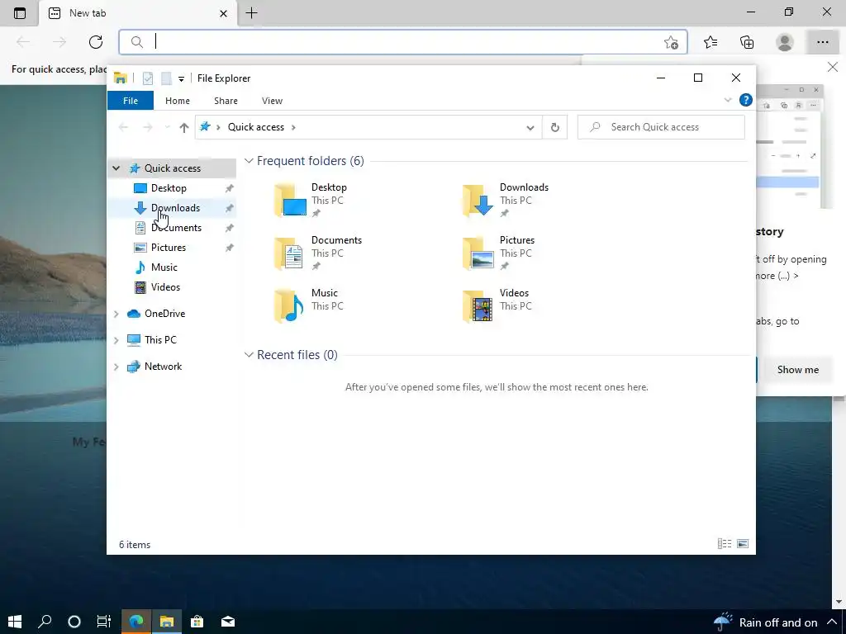Image resolution: width=846 pixels, height=634 pixels.
Task: Open a new Edge tab with plus
Action: pyautogui.click(x=251, y=13)
